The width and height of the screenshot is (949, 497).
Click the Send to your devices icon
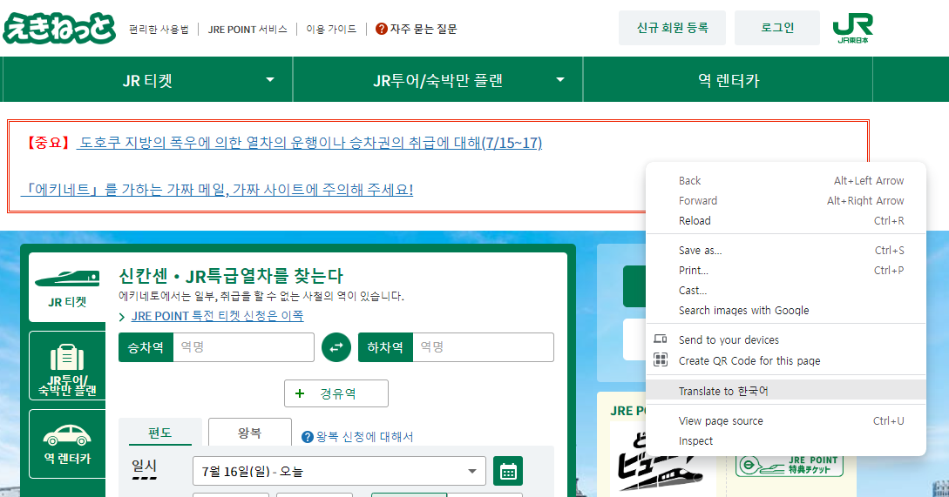(x=661, y=339)
